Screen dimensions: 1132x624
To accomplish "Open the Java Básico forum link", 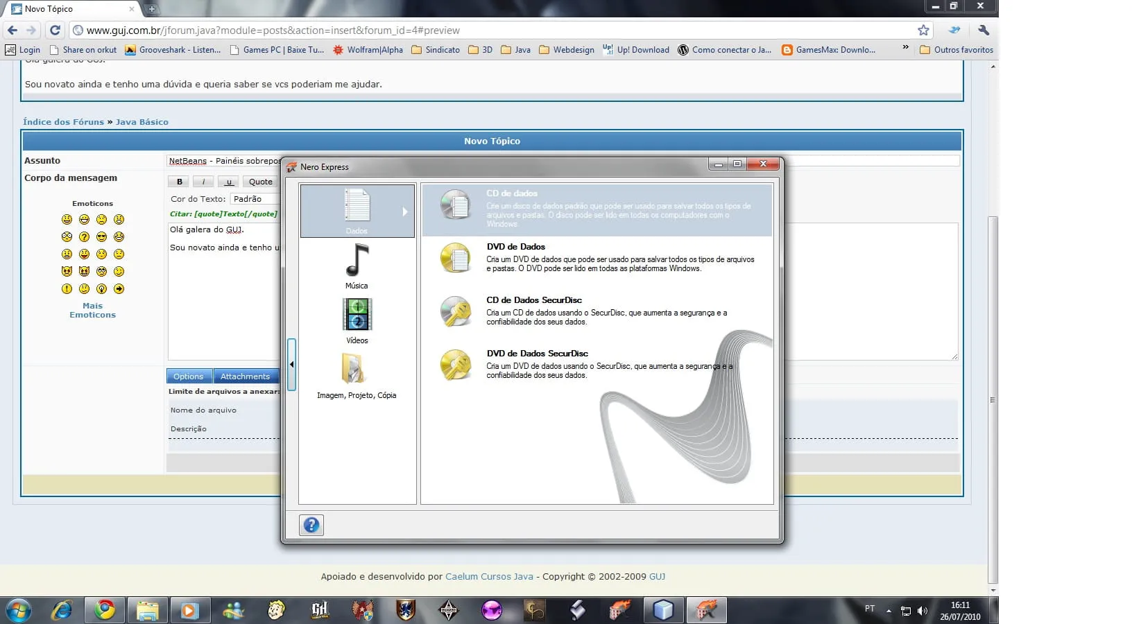I will pos(142,122).
